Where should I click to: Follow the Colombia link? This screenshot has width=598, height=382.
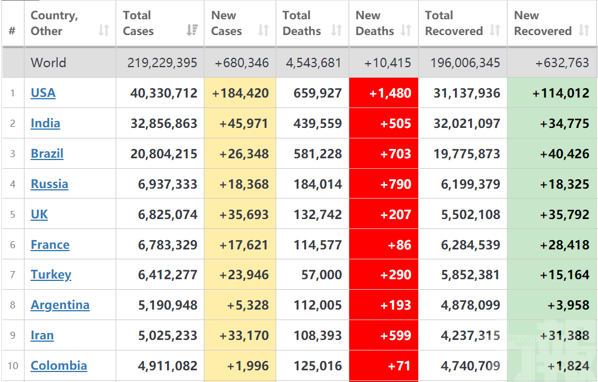click(x=59, y=366)
